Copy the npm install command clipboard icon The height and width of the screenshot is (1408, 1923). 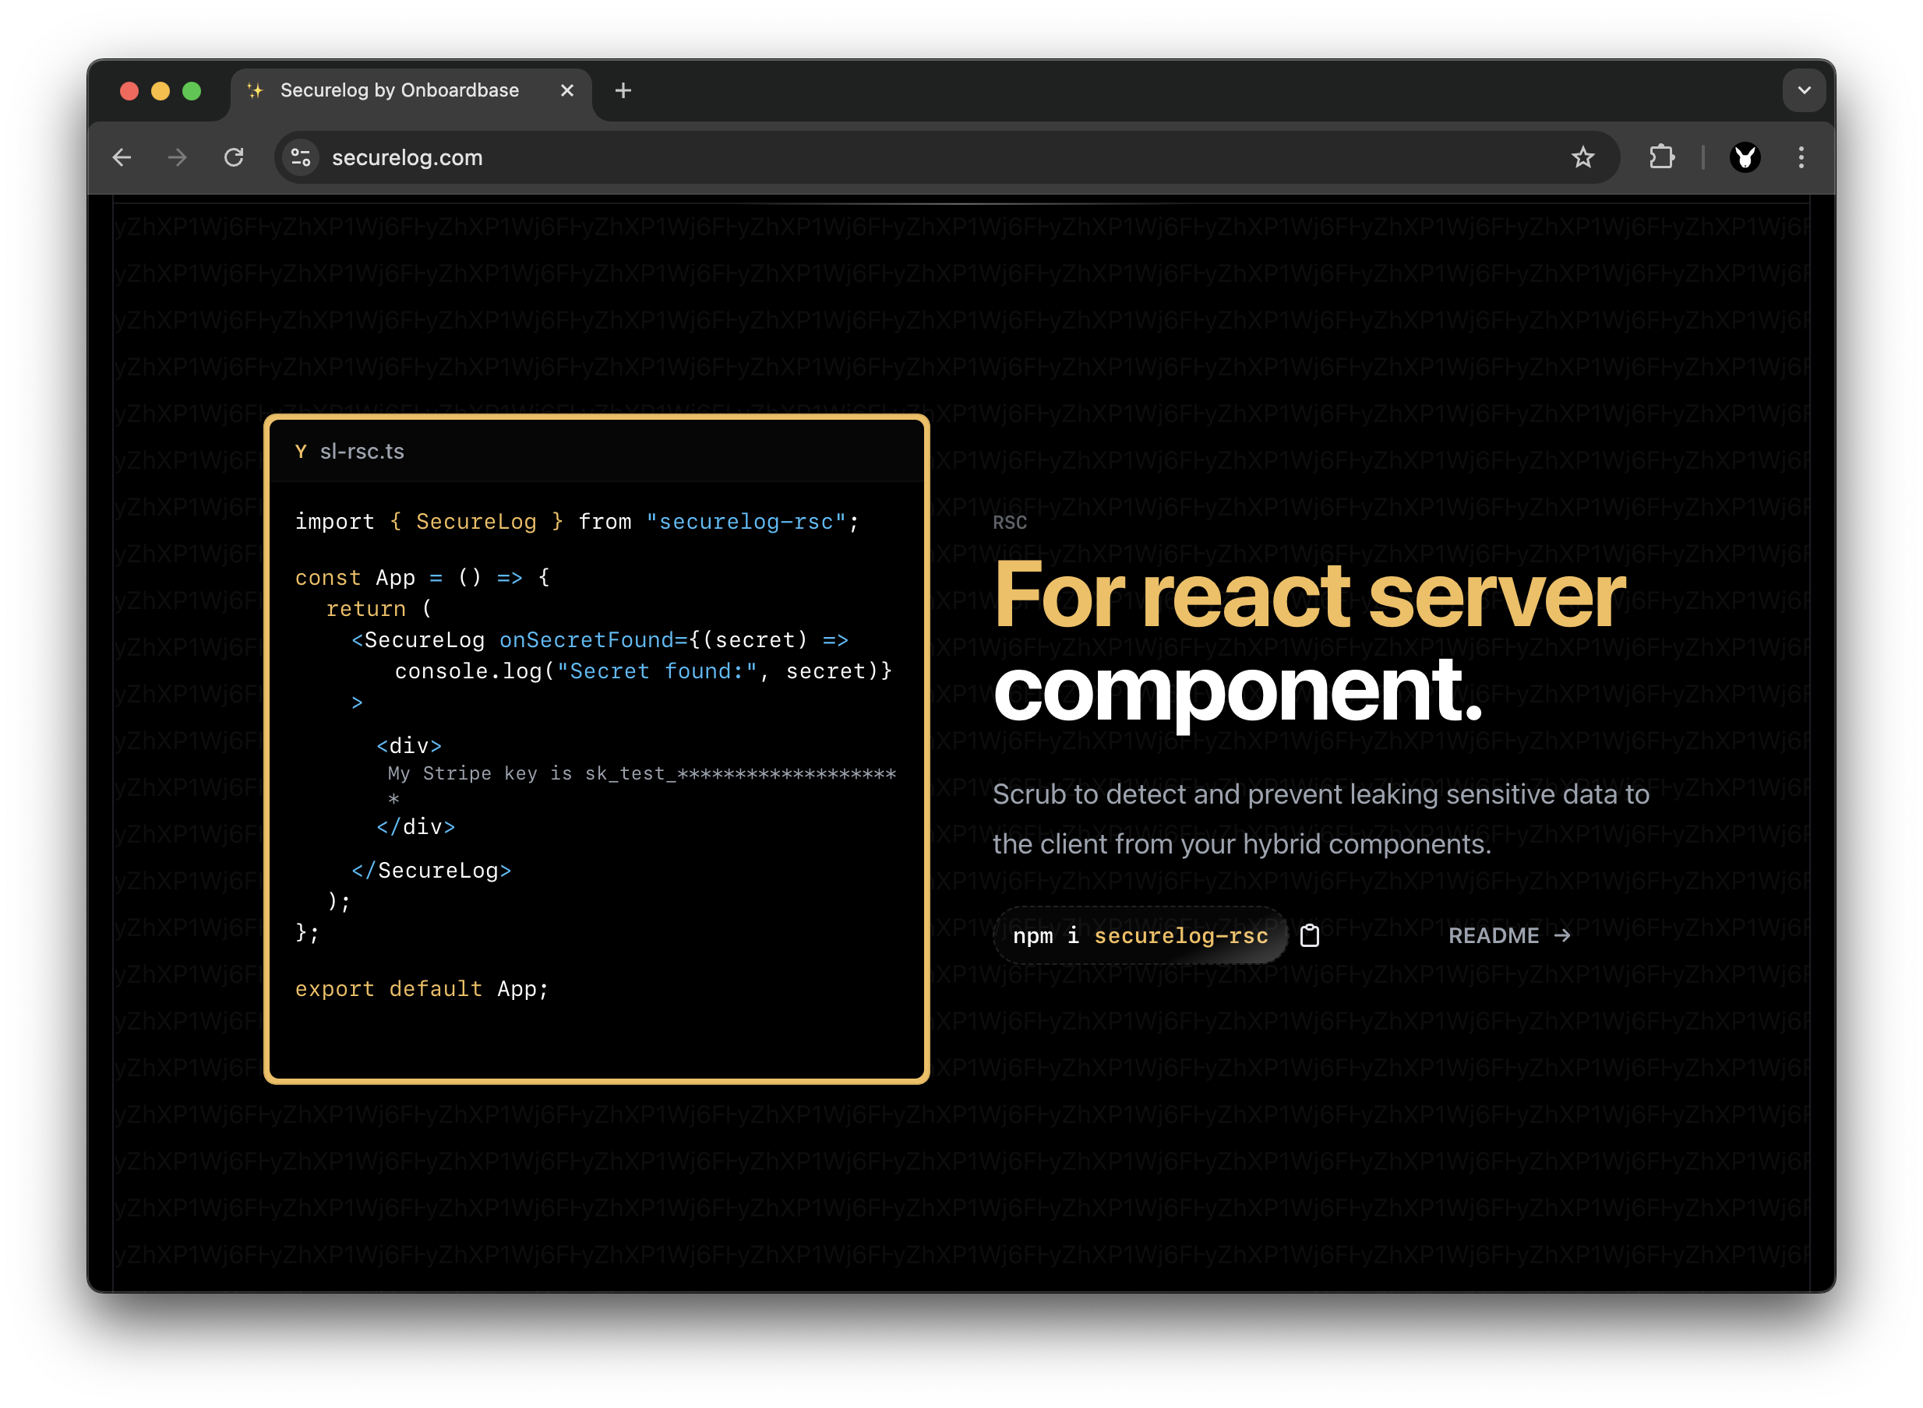point(1309,936)
